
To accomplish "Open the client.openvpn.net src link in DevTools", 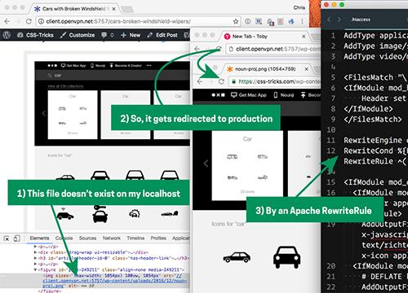I will (x=114, y=282).
